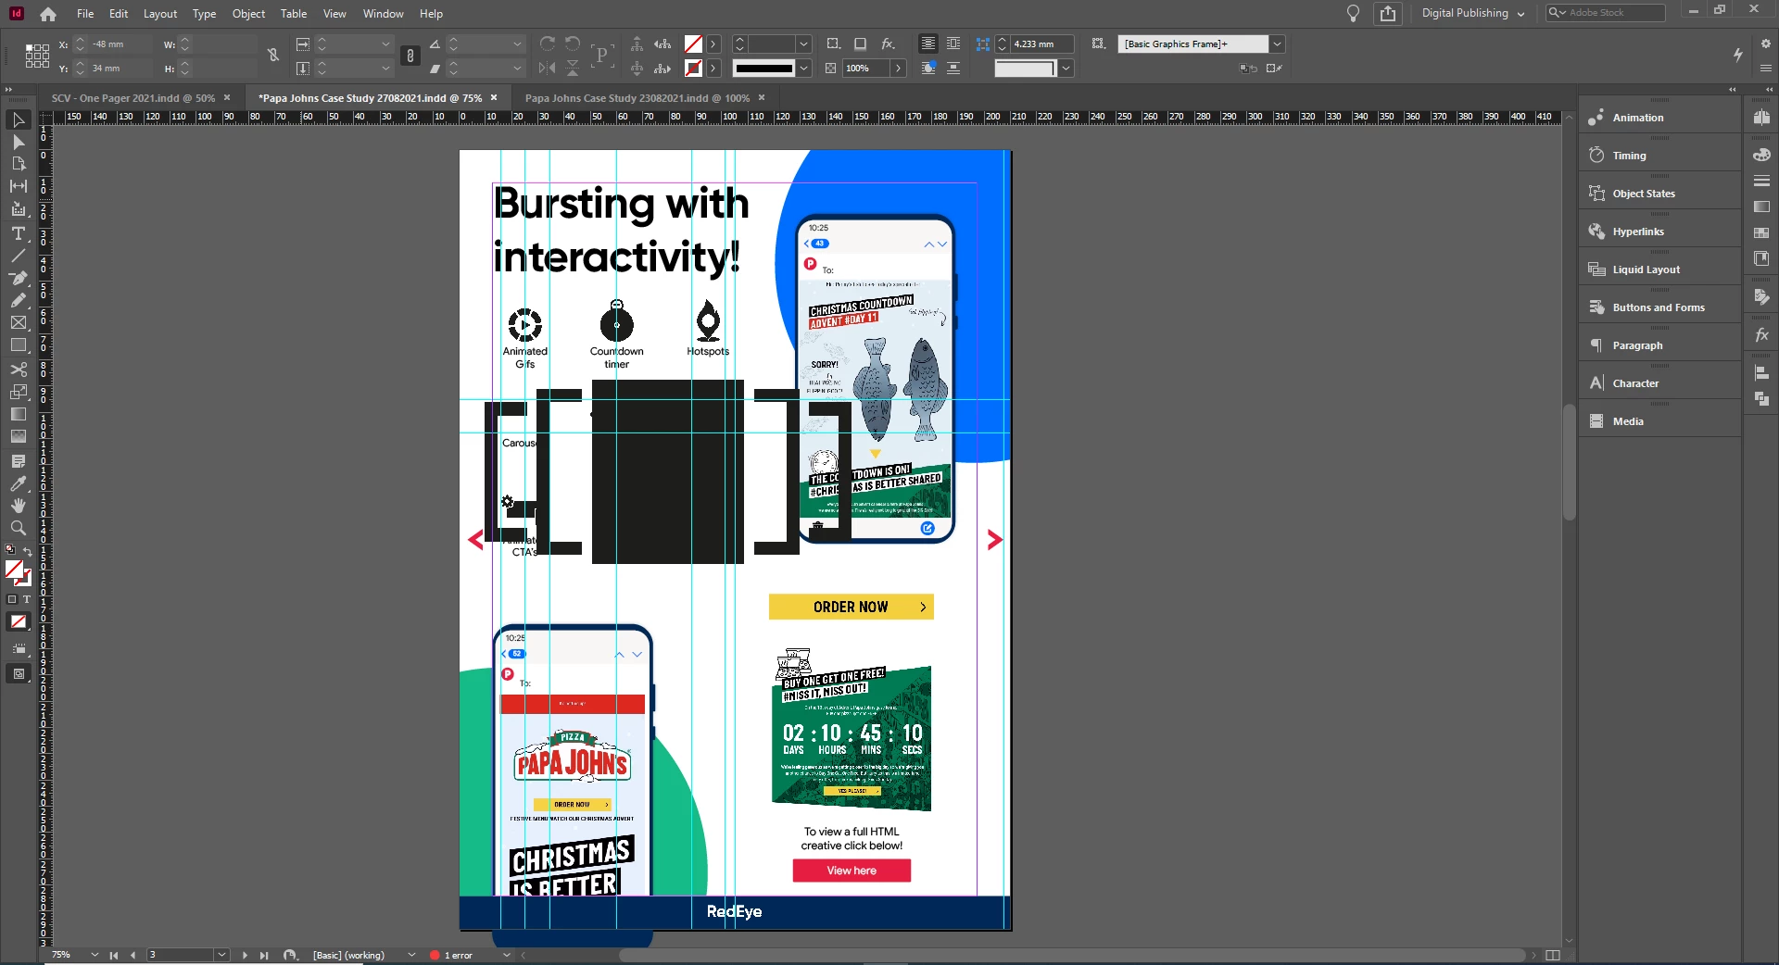The width and height of the screenshot is (1779, 965).
Task: Open the Digital Publishing workspace dropdown
Action: (x=1472, y=13)
